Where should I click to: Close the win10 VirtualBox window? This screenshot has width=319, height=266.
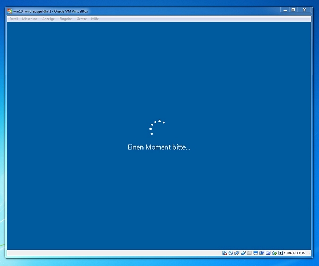tap(304, 10)
